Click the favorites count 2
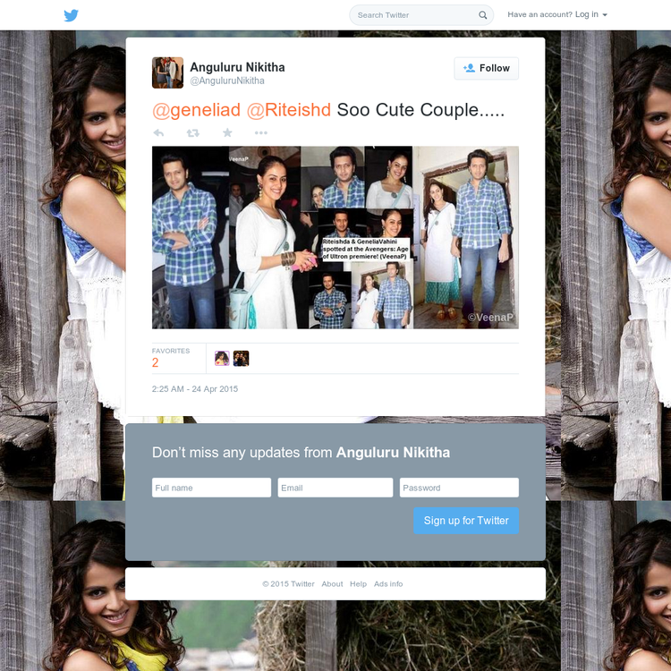 [x=156, y=363]
